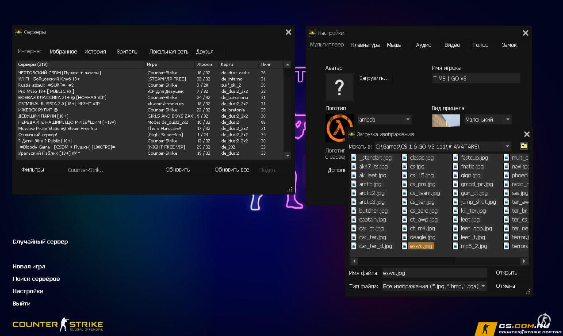Select ЧЕРТОВСКИЙ CSDM server row
This screenshot has width=563, height=336.
pos(149,73)
